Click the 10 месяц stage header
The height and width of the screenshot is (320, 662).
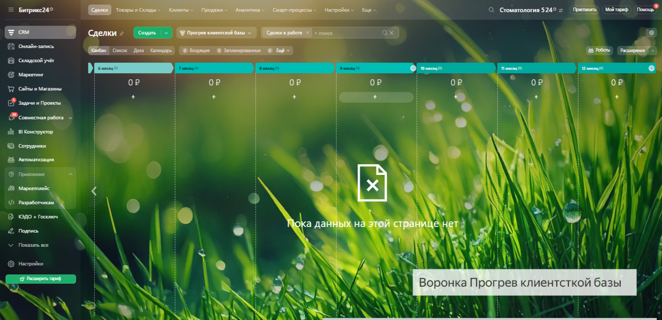click(456, 68)
